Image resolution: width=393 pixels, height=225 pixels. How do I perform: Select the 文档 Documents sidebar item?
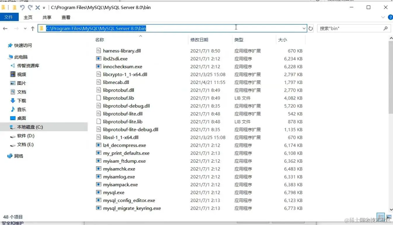tap(22, 92)
